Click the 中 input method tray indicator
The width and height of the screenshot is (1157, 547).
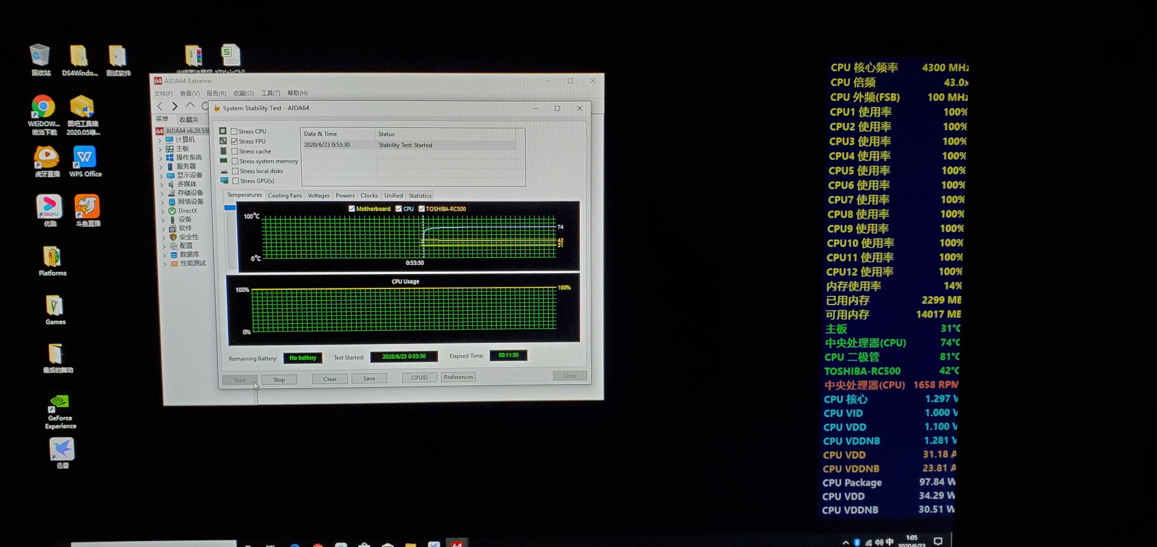click(x=890, y=542)
